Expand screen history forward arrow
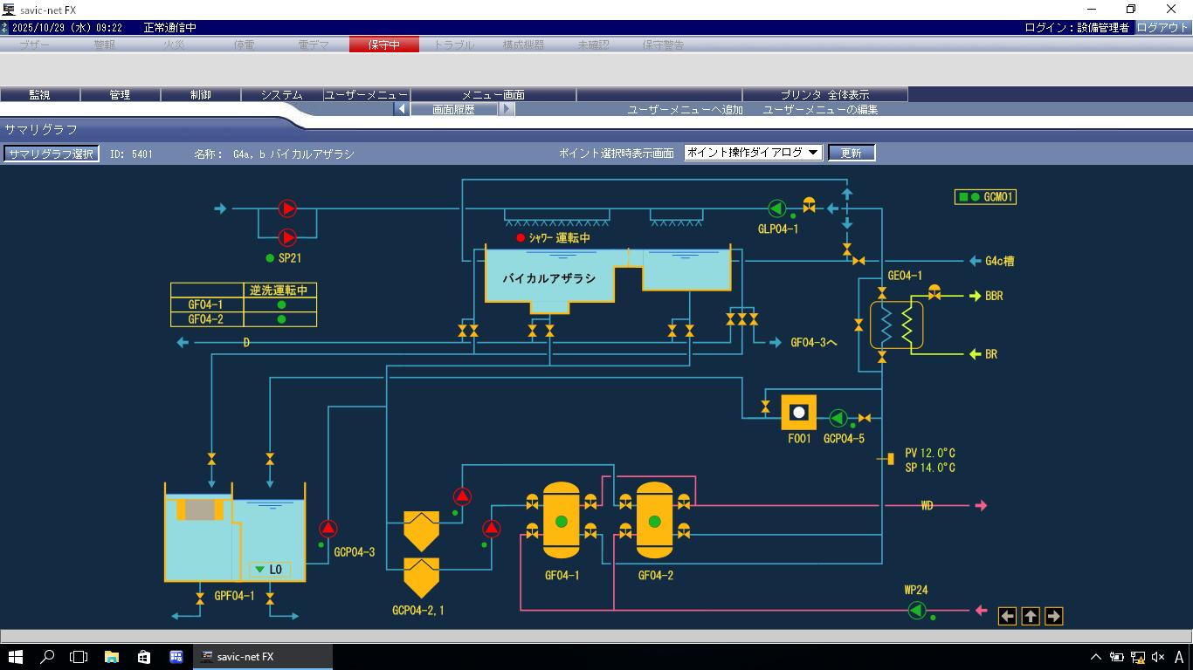 507,109
